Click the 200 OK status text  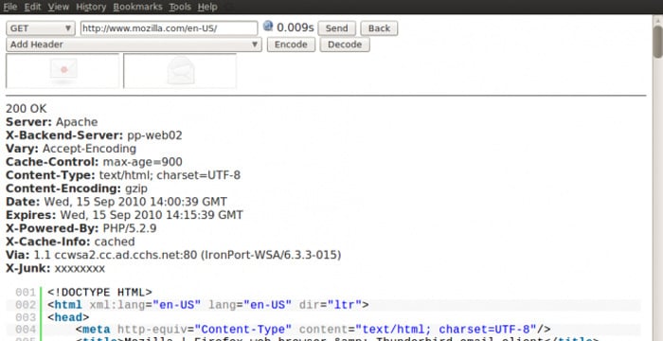point(27,109)
